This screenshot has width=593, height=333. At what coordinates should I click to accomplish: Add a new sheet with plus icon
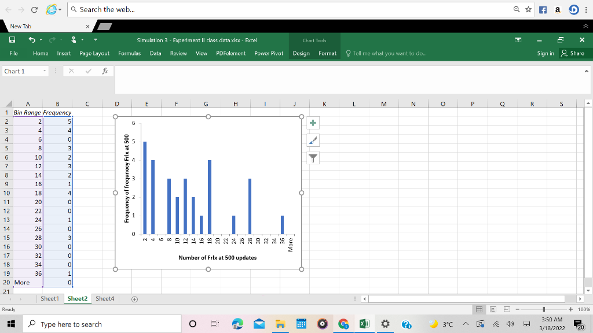[134, 299]
